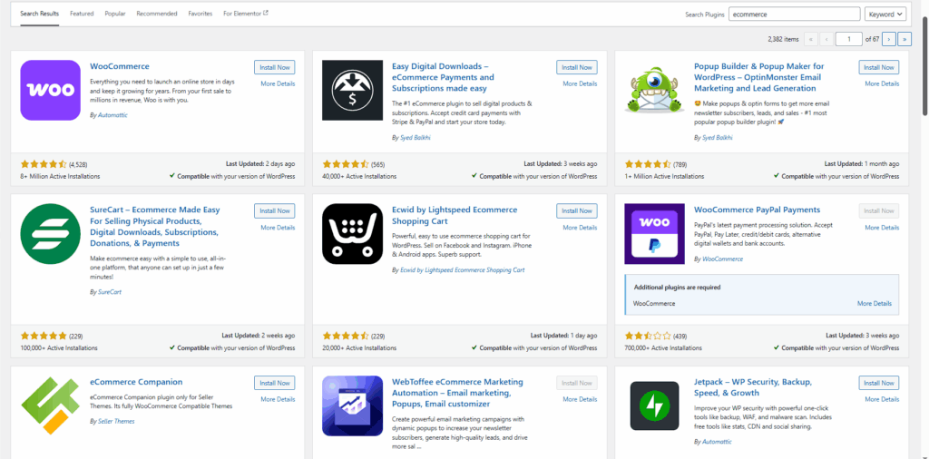
Task: Install Easy Digital Downloads plugin
Action: coord(576,67)
